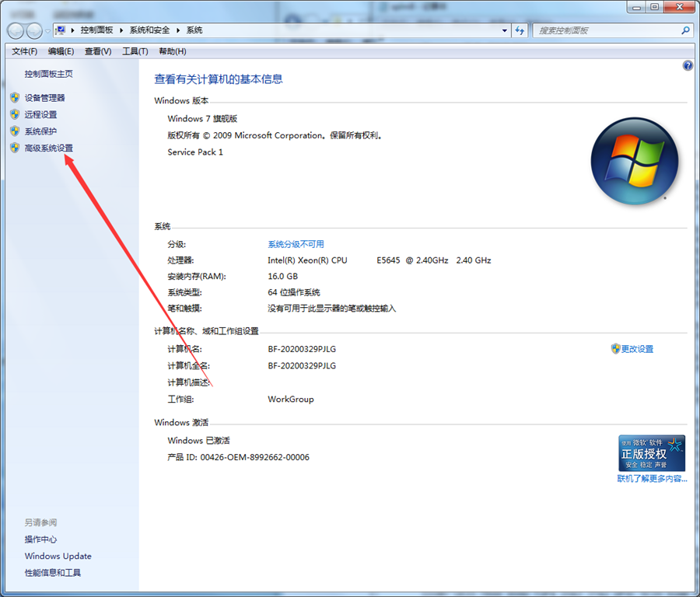Click the Windows 7 旗舰版 edition text
Viewport: 700px width, 597px height.
coord(202,119)
